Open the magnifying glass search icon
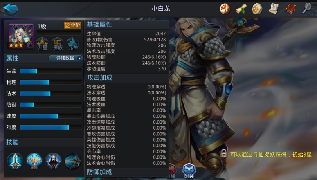Image resolution: width=317 pixels, height=180 pixels. 307,9
